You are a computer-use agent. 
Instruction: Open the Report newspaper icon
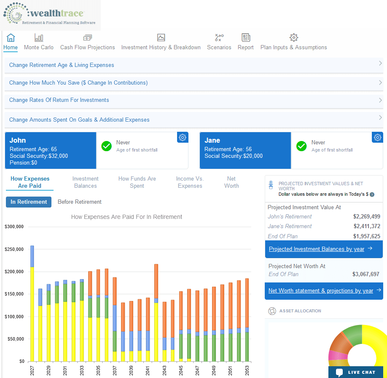(x=246, y=38)
